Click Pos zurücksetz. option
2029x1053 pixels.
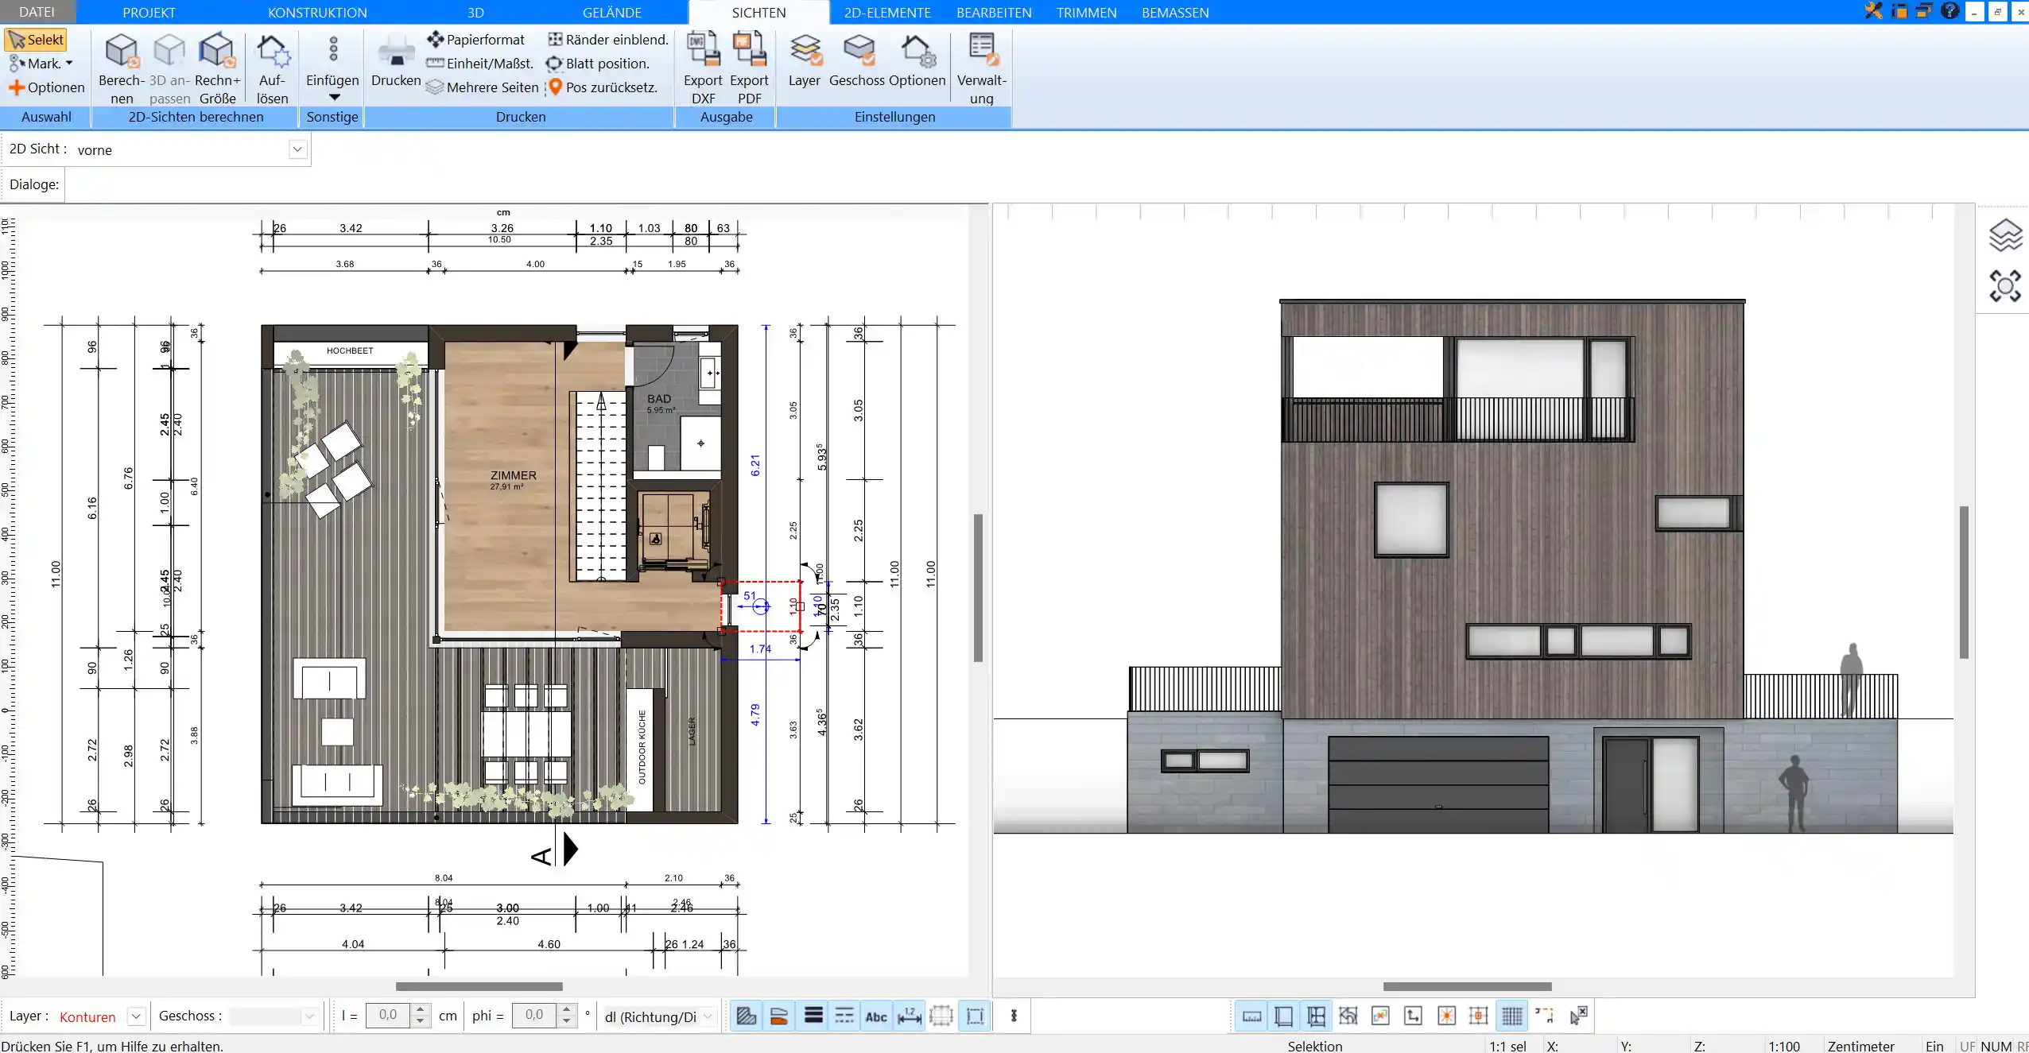pyautogui.click(x=603, y=87)
